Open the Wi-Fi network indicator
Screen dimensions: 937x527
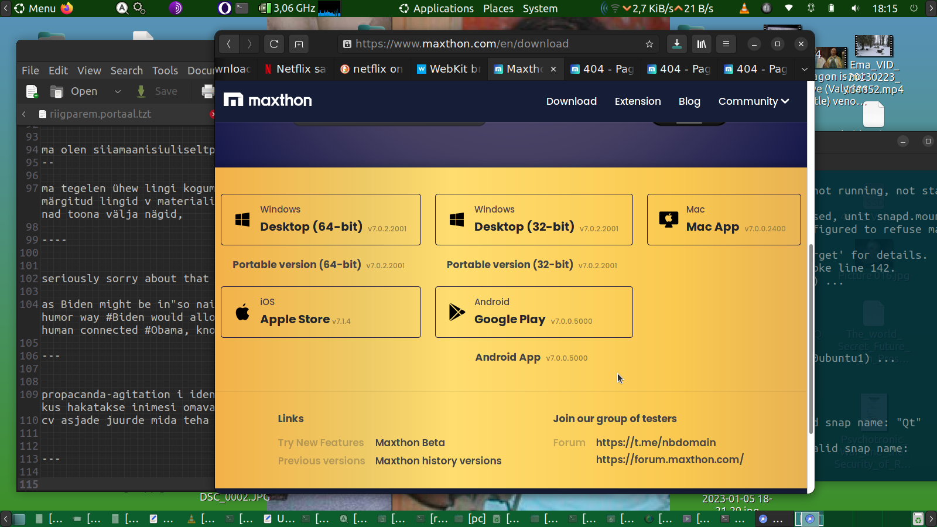click(789, 8)
